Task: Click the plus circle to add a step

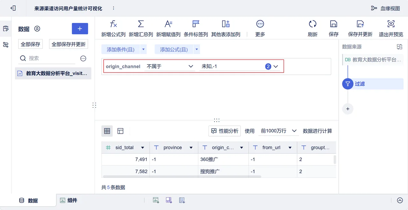Action: [348, 109]
